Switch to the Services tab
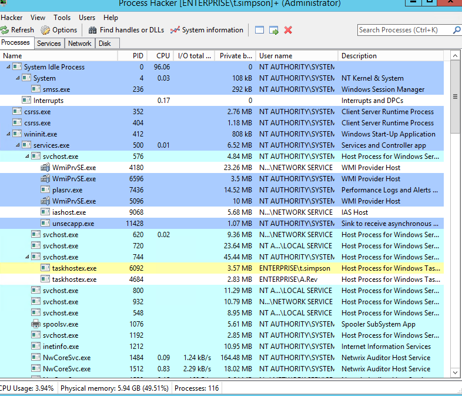This screenshot has width=462, height=396. coord(49,44)
